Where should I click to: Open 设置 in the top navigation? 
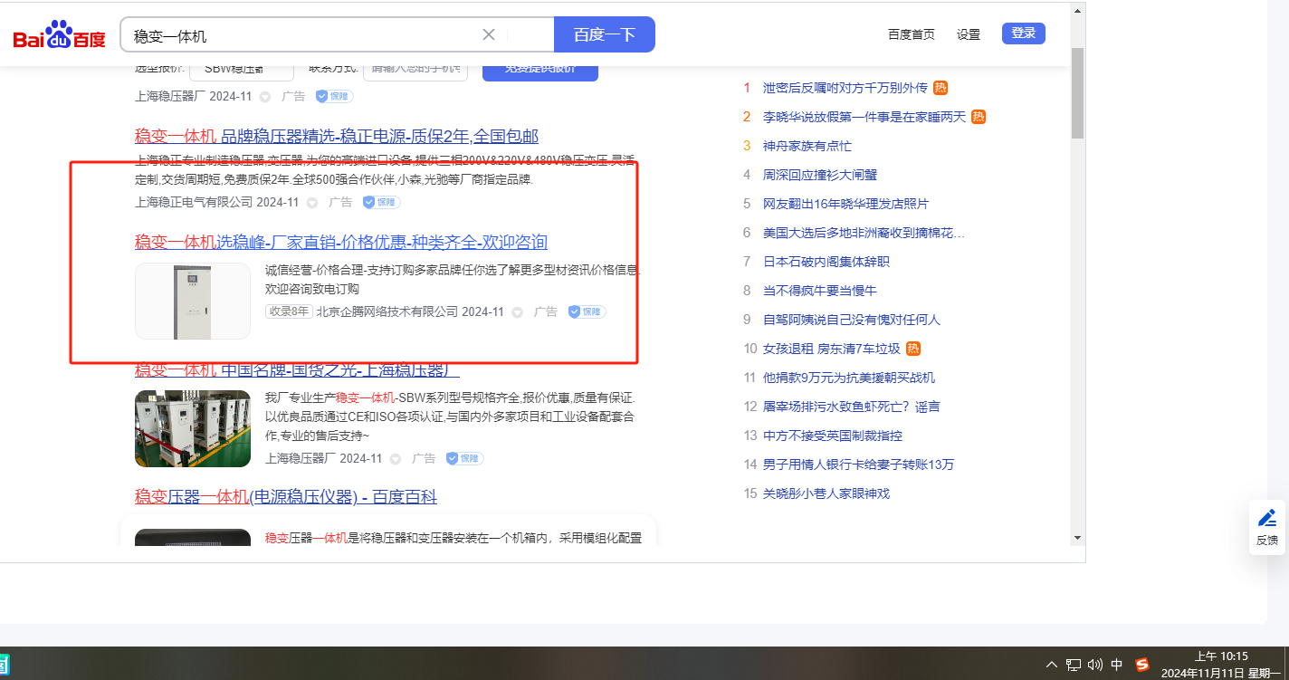(969, 34)
